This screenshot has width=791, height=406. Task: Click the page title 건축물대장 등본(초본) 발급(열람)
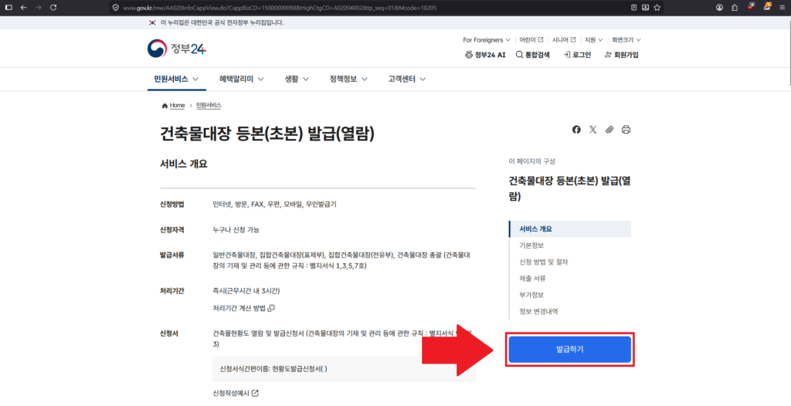[266, 133]
